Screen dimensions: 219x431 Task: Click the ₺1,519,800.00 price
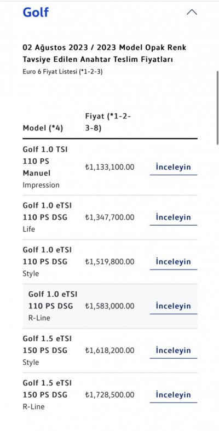click(x=109, y=262)
